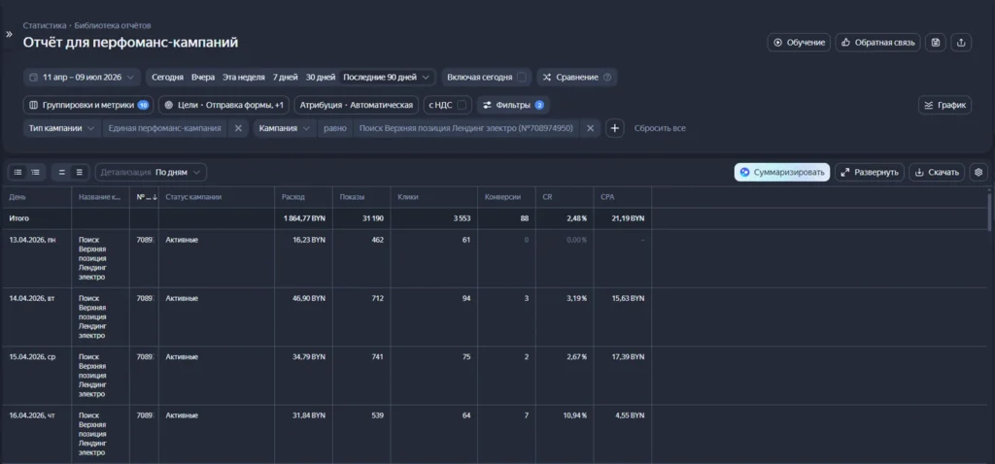Expand the Детализация По дням dropdown

(x=151, y=172)
